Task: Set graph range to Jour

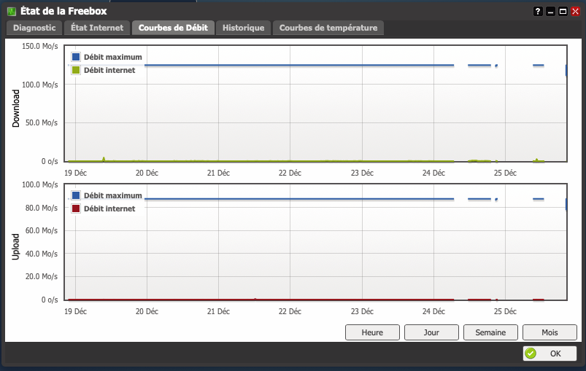Action: [431, 332]
